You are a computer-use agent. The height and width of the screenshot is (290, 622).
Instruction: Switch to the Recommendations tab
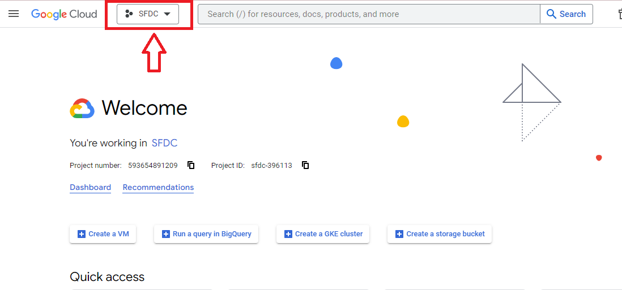coord(158,187)
